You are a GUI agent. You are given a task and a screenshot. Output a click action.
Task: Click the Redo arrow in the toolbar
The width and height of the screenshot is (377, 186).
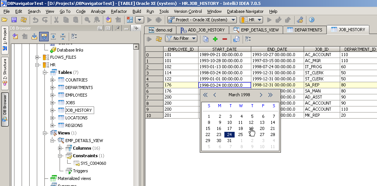pyautogui.click(x=45, y=20)
